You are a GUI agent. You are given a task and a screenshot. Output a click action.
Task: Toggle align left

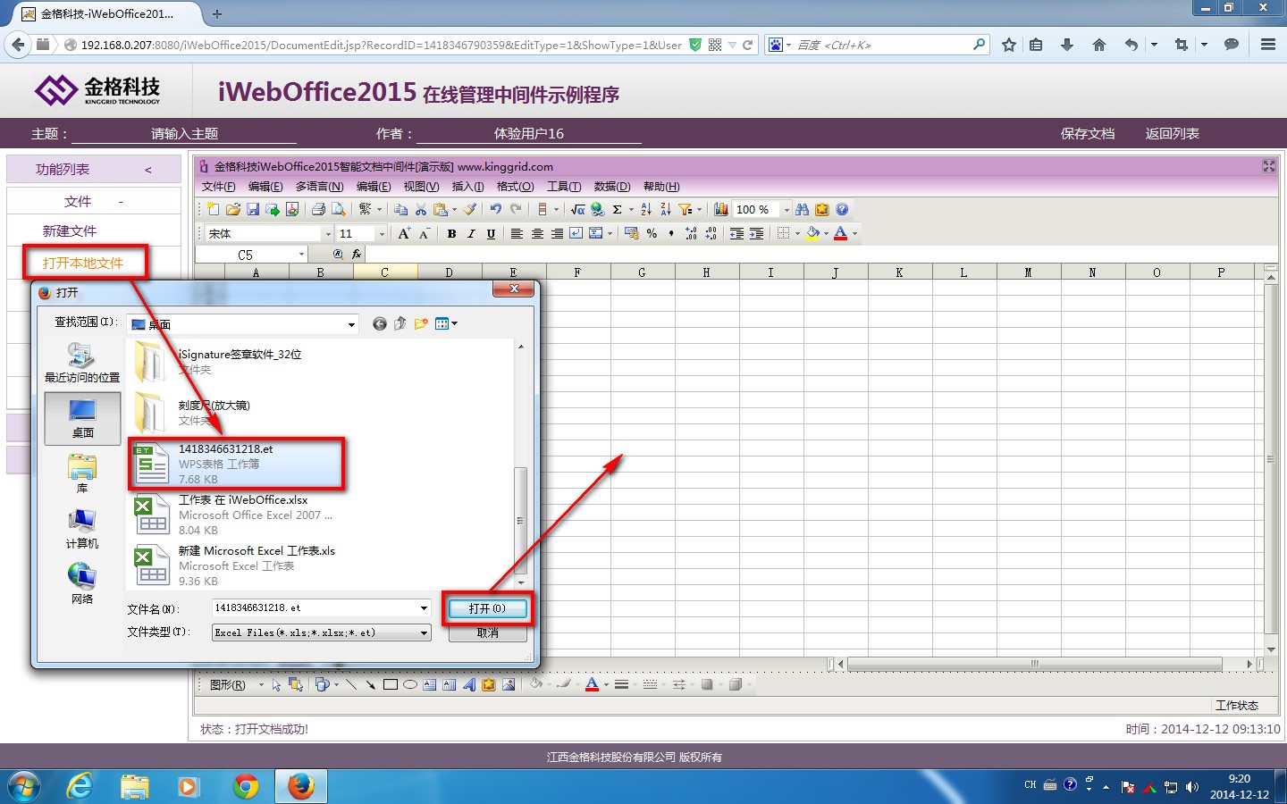pos(517,233)
